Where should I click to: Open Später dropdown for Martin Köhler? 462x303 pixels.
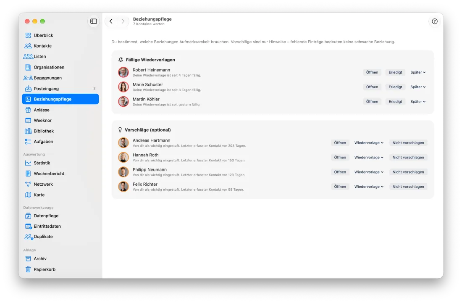(418, 102)
